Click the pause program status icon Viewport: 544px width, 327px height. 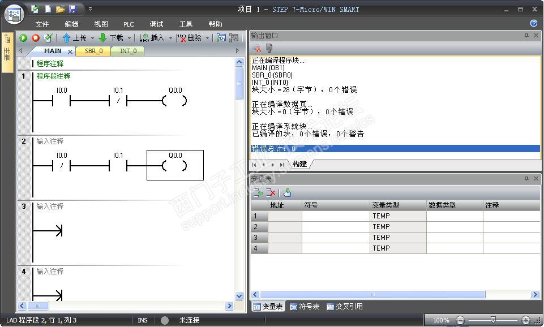tap(234, 38)
